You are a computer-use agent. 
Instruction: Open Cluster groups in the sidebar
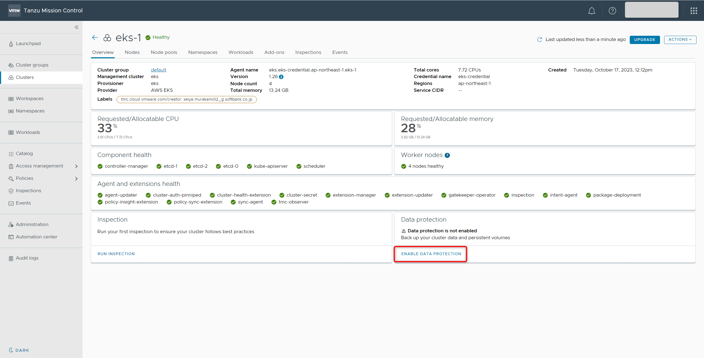tap(32, 65)
